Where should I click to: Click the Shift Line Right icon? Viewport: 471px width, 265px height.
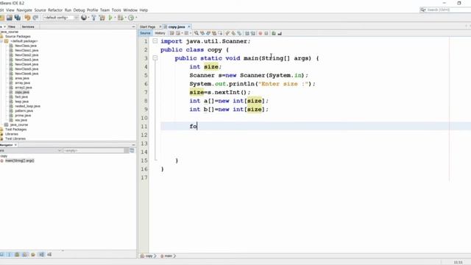[253, 33]
